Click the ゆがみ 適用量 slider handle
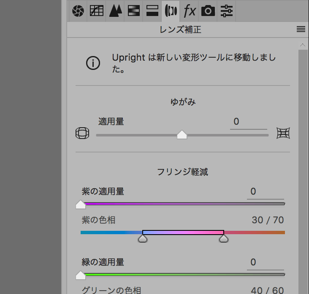 click(x=182, y=135)
